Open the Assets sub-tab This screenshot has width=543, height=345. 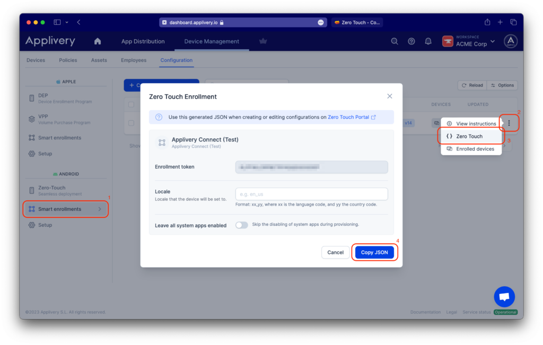(x=99, y=60)
